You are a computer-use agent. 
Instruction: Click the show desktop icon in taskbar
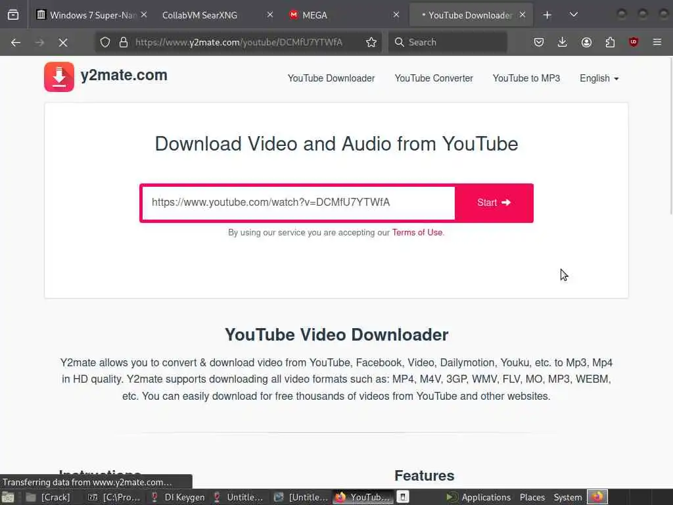tap(8, 497)
